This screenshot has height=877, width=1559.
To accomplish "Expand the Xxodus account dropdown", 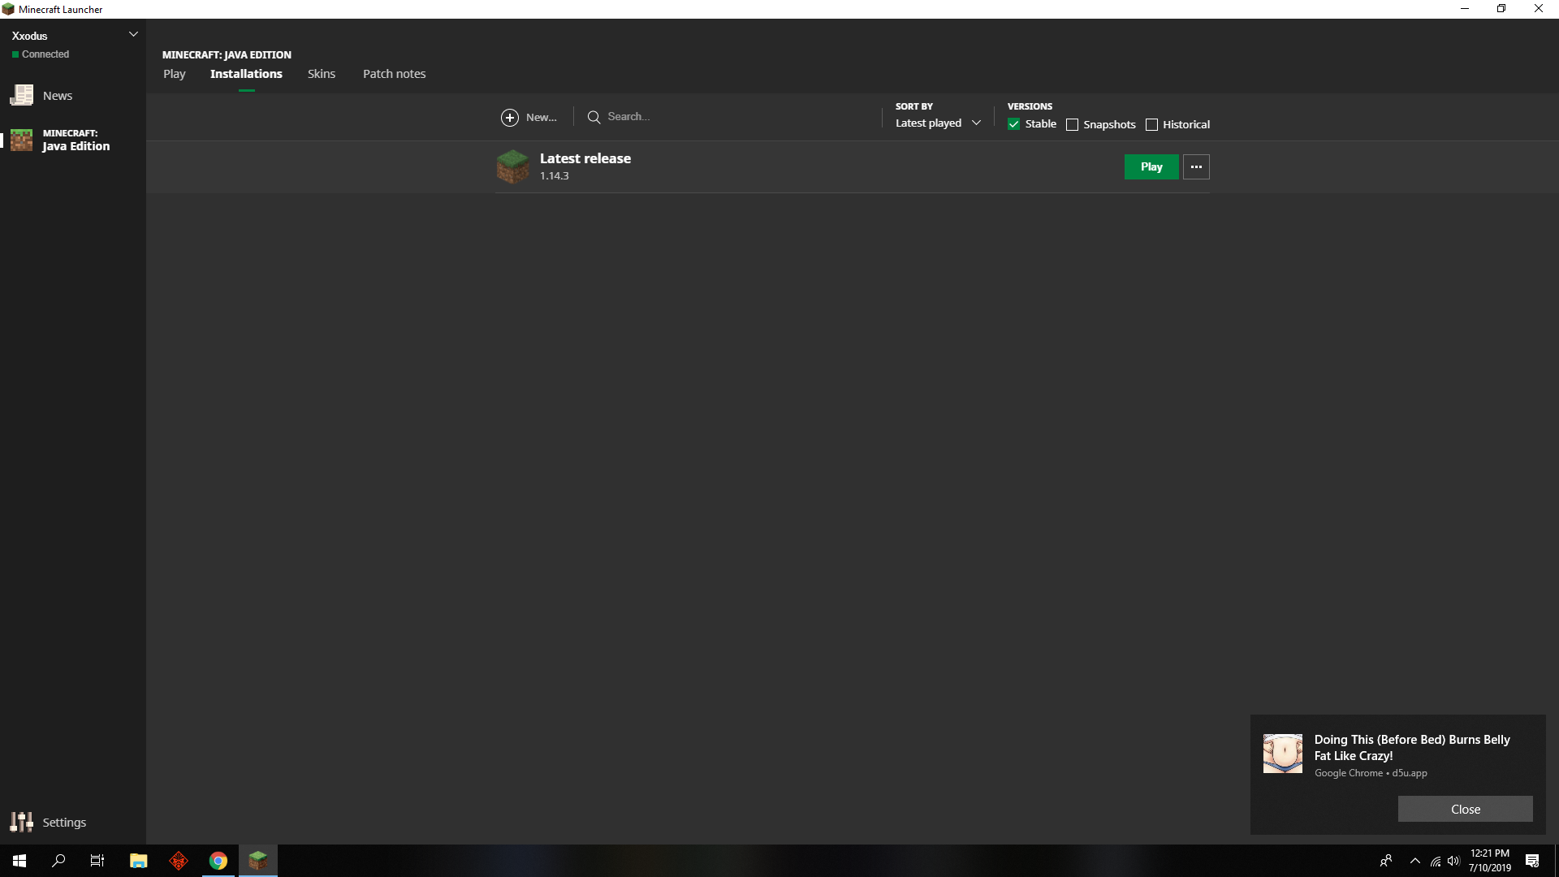I will (x=134, y=34).
